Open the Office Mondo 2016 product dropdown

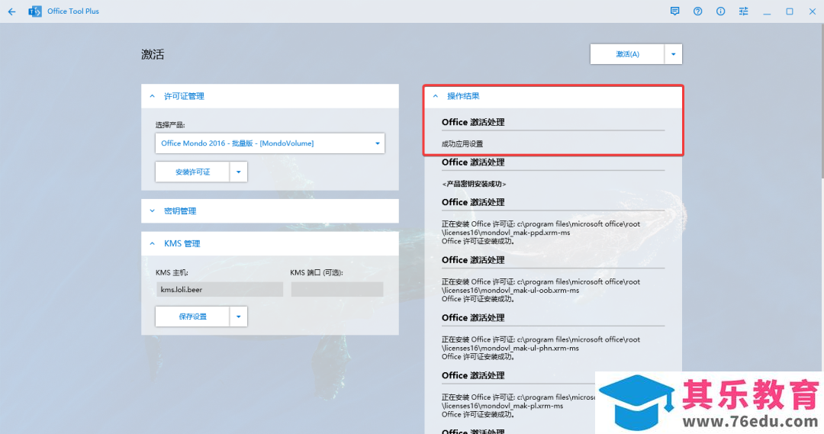point(269,143)
